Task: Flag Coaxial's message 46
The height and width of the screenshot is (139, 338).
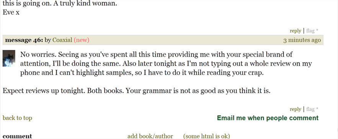Action: [310, 109]
